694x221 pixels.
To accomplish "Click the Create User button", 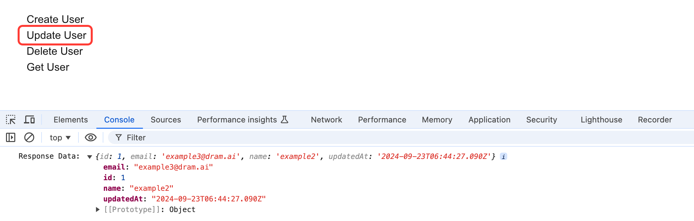I will [55, 19].
